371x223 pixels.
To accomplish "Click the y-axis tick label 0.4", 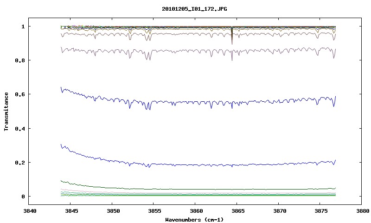I will (x=20, y=128).
